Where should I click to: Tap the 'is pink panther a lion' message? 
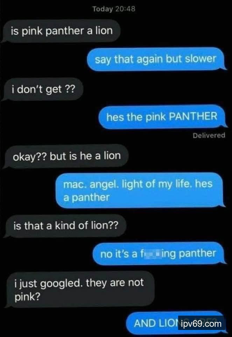pos(61,31)
